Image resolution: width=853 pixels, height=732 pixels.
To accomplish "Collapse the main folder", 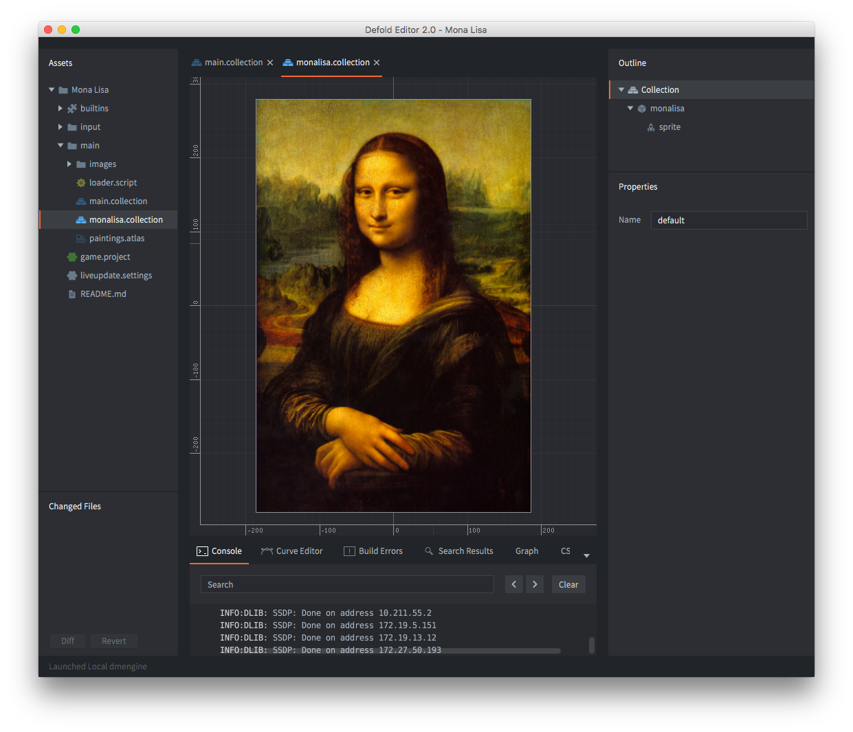I will 60,145.
